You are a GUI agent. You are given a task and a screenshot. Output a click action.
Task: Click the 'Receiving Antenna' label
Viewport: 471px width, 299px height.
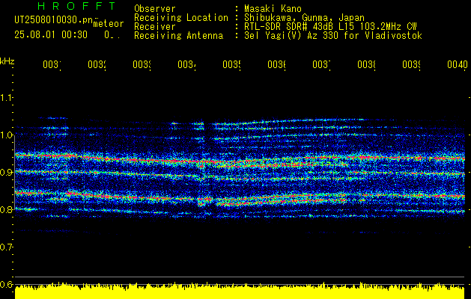179,36
